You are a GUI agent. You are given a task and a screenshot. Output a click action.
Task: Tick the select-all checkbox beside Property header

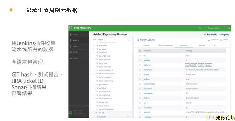tap(140, 51)
